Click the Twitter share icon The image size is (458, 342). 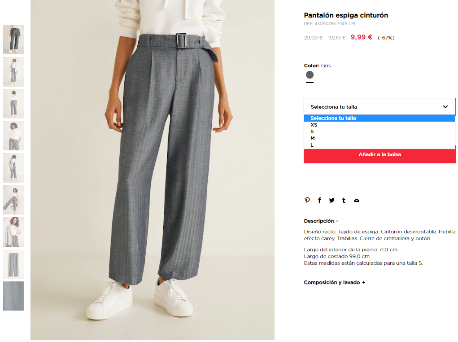coord(332,200)
